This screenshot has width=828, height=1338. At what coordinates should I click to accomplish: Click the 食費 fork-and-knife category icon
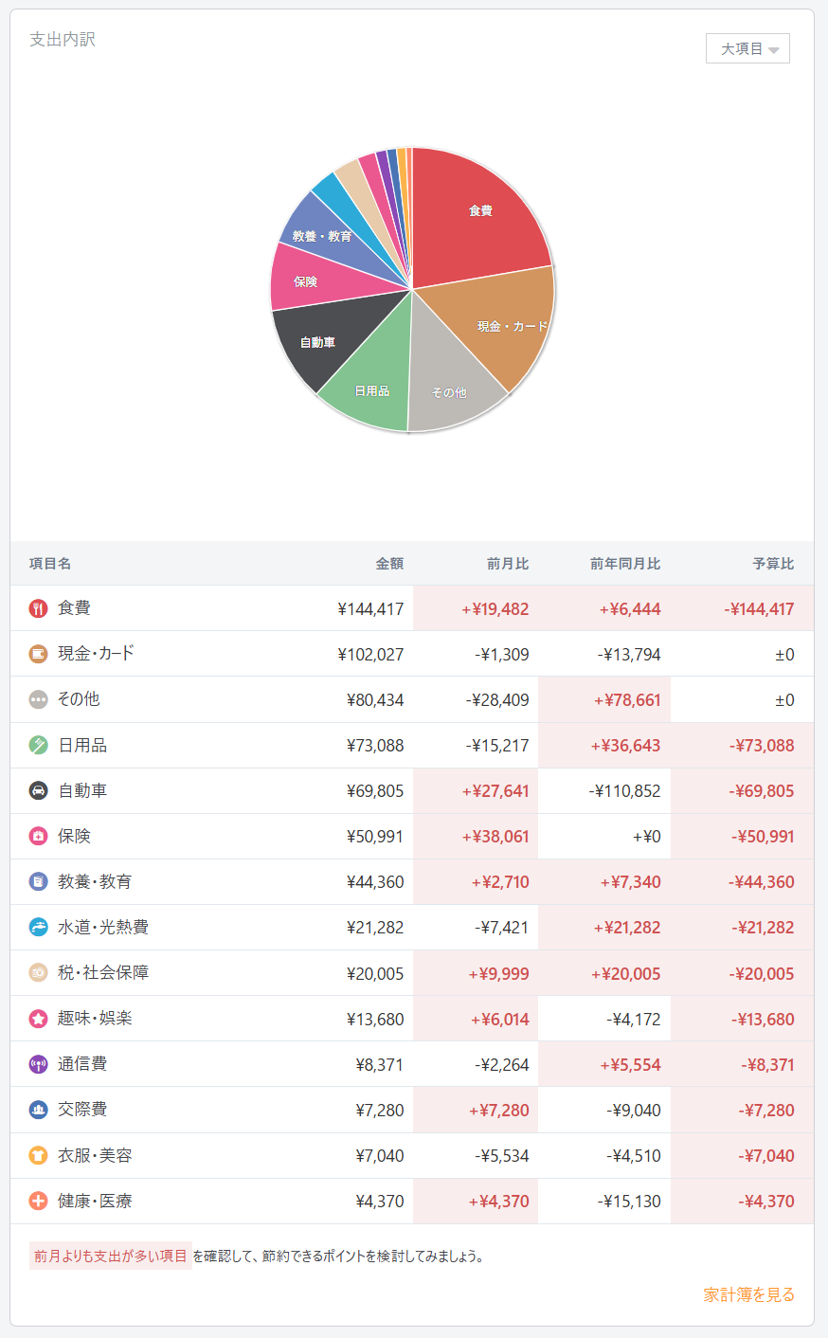click(x=38, y=608)
